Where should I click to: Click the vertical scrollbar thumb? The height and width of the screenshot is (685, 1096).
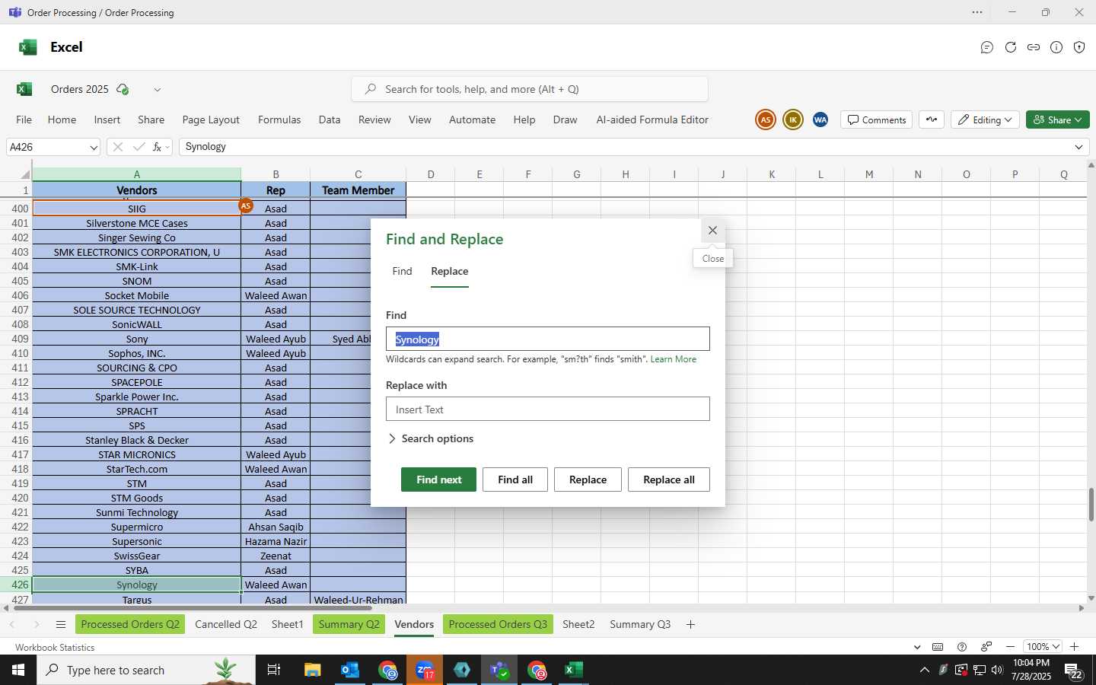pyautogui.click(x=1091, y=505)
